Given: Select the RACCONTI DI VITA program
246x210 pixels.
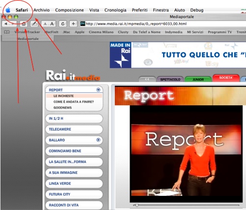Looking at the screenshot, I should click(74, 205).
